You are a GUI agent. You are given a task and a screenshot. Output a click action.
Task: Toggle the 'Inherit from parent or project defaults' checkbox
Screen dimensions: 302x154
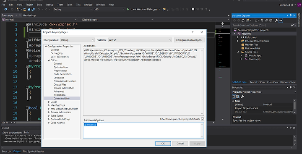203,119
